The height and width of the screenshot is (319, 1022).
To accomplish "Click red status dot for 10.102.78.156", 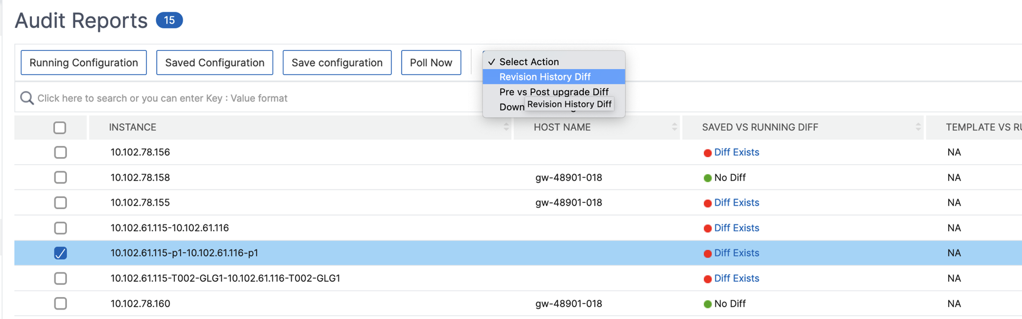I will 707,153.
